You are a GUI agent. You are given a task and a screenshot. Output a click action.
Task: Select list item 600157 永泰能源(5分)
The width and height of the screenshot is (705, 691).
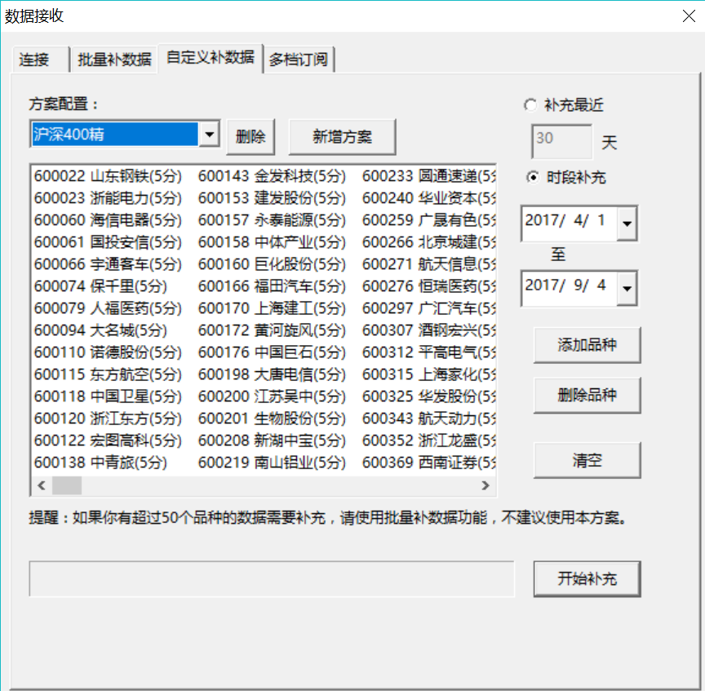click(x=272, y=219)
